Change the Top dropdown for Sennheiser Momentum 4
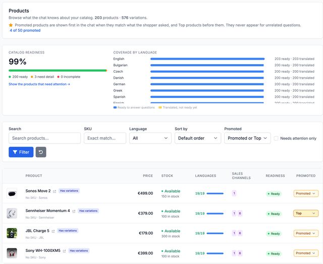 (x=306, y=214)
